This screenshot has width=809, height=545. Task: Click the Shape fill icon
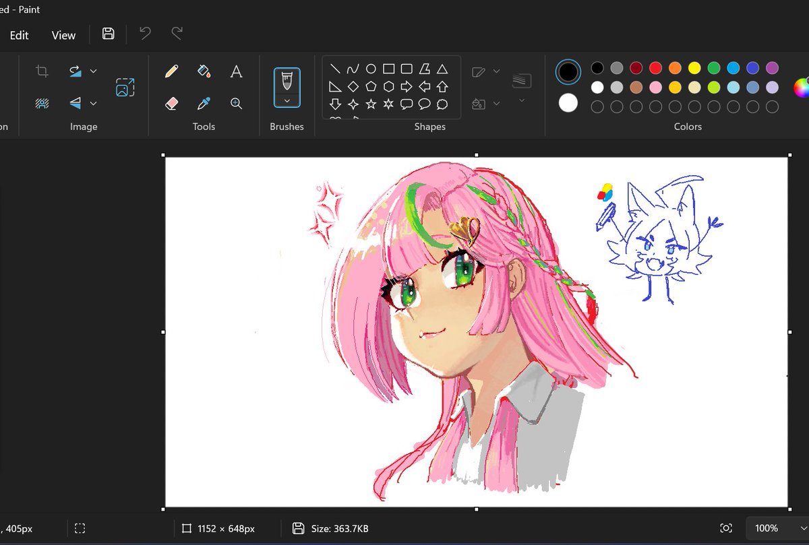tap(479, 103)
